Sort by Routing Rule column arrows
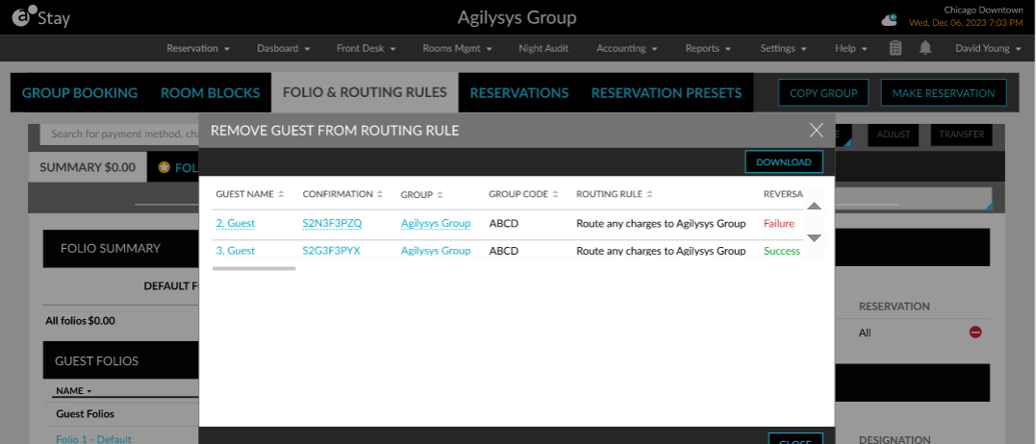This screenshot has height=444, width=1036. (x=649, y=195)
